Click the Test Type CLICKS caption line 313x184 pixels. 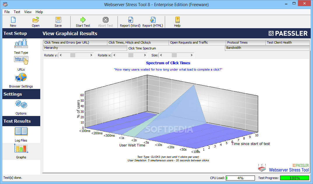coord(168,157)
